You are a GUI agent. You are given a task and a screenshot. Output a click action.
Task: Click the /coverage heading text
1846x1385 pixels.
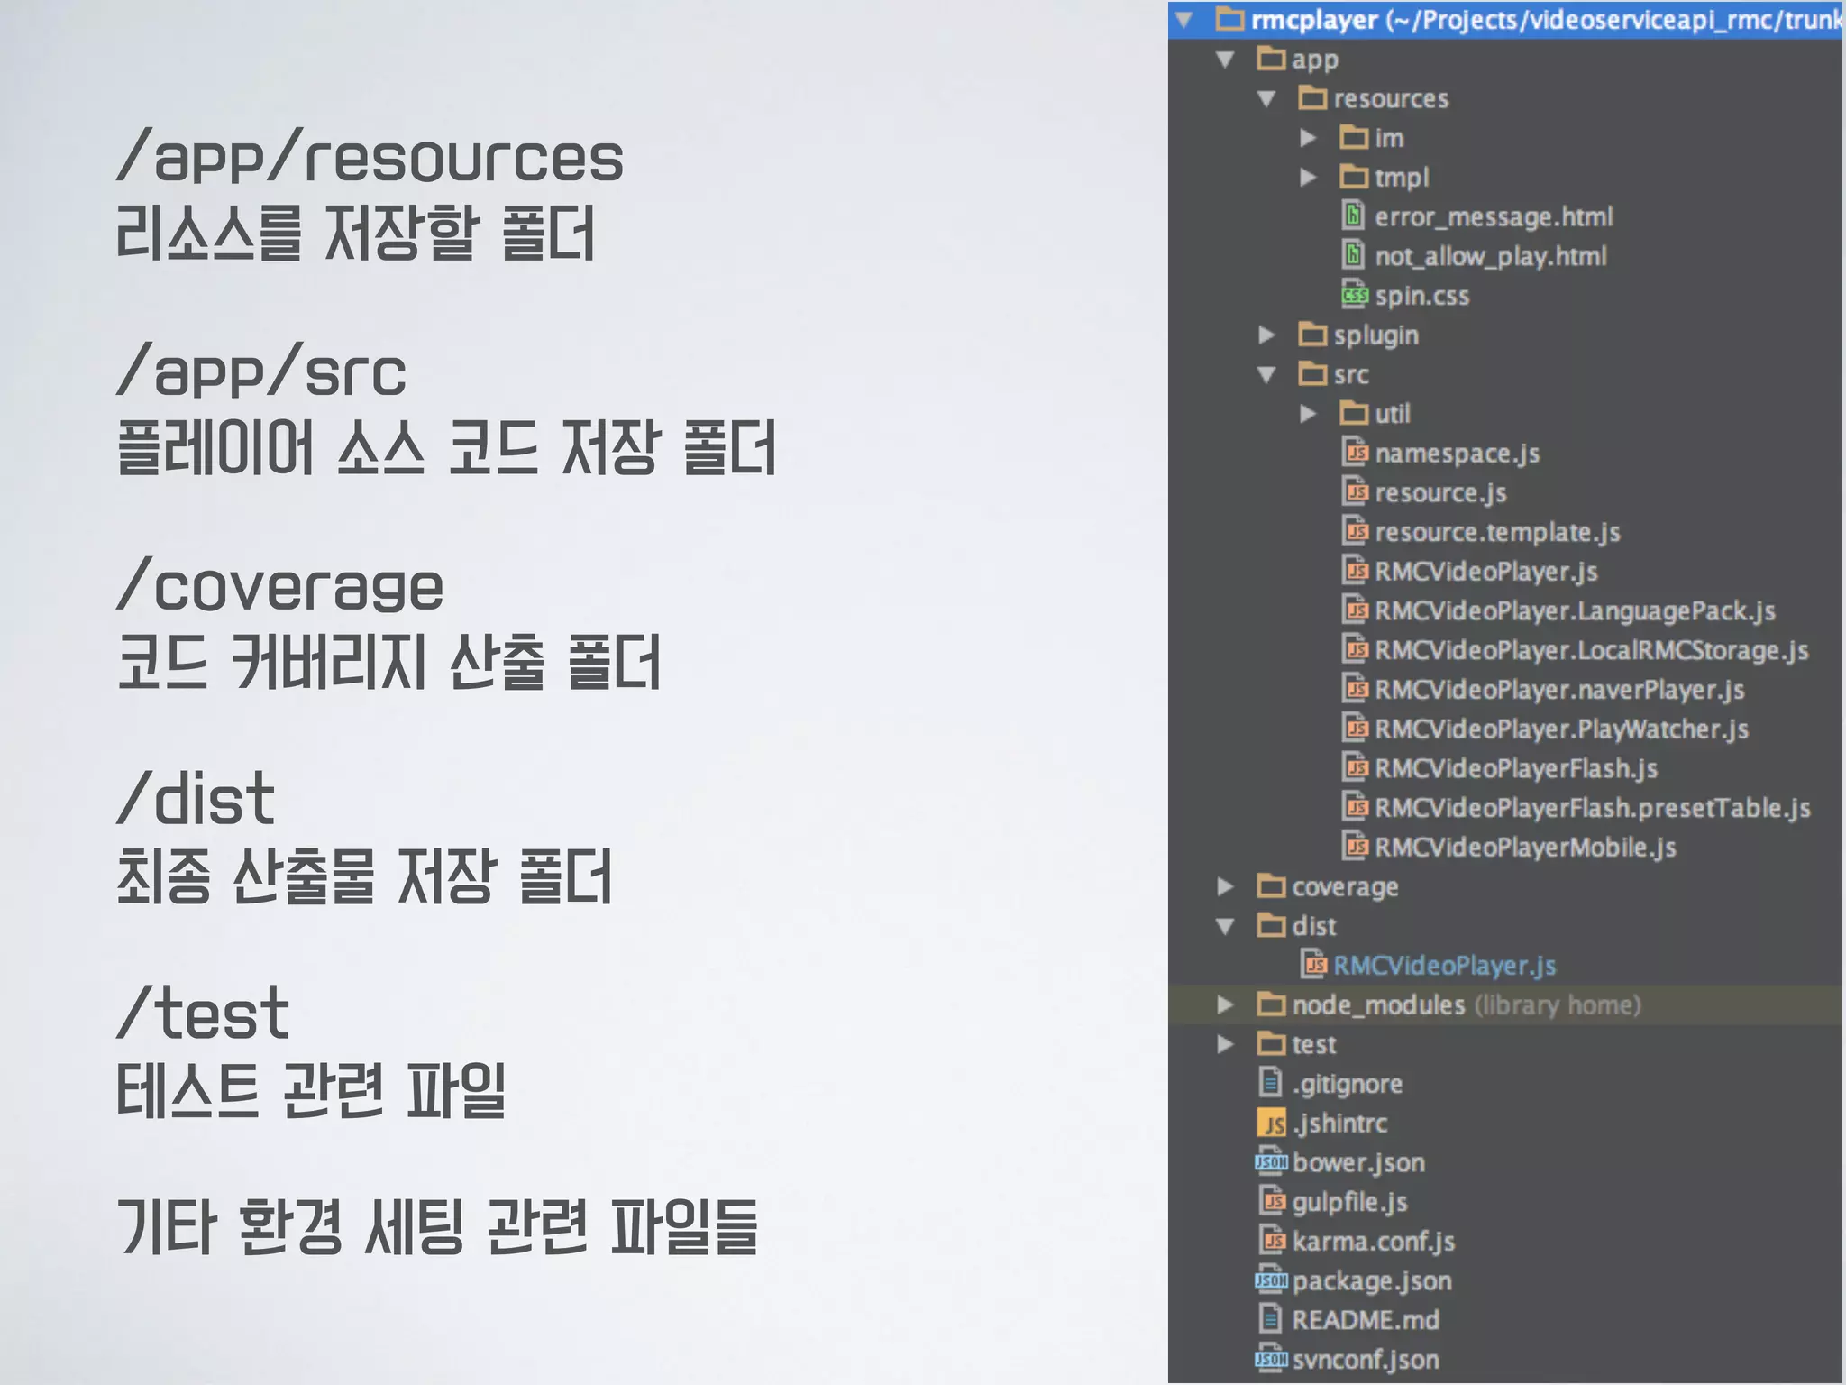[x=280, y=587]
